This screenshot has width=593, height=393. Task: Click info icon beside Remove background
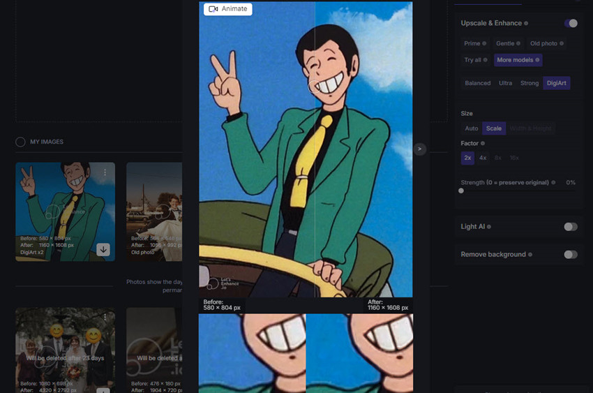pos(530,255)
